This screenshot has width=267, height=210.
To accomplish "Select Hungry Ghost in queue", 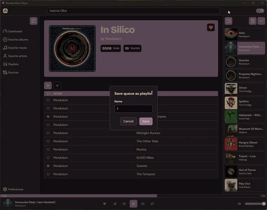I will (245, 144).
